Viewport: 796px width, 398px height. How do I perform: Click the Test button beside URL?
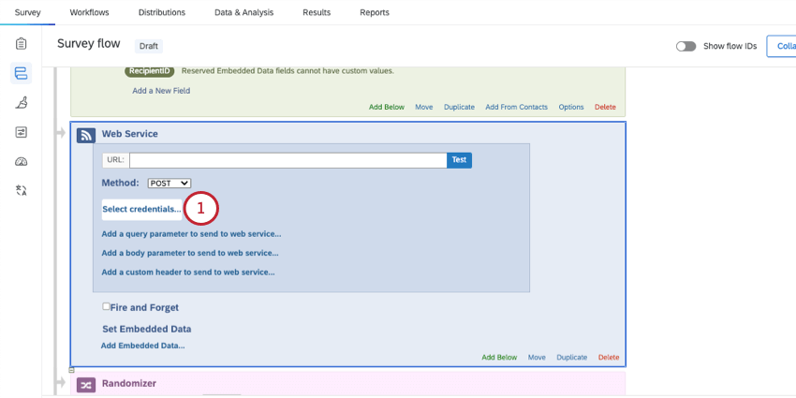pyautogui.click(x=459, y=160)
